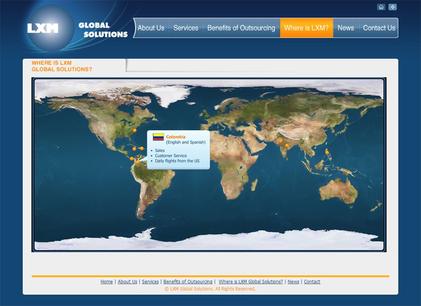Select the map marker over eastern United States
The image size is (421, 306).
(x=134, y=130)
